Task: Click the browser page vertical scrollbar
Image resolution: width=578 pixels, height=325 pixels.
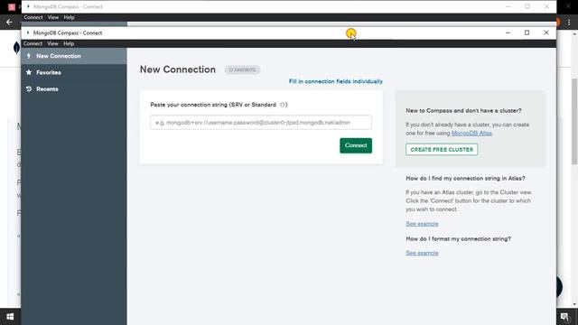Action: click(x=574, y=122)
